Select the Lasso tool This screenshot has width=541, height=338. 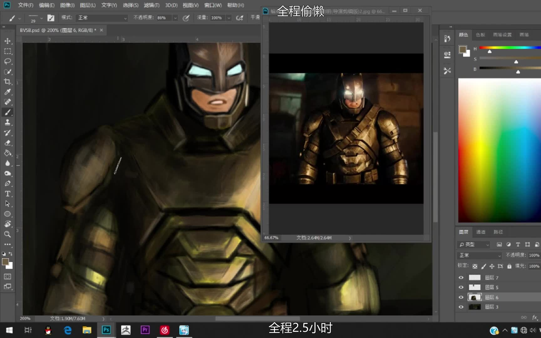8,61
